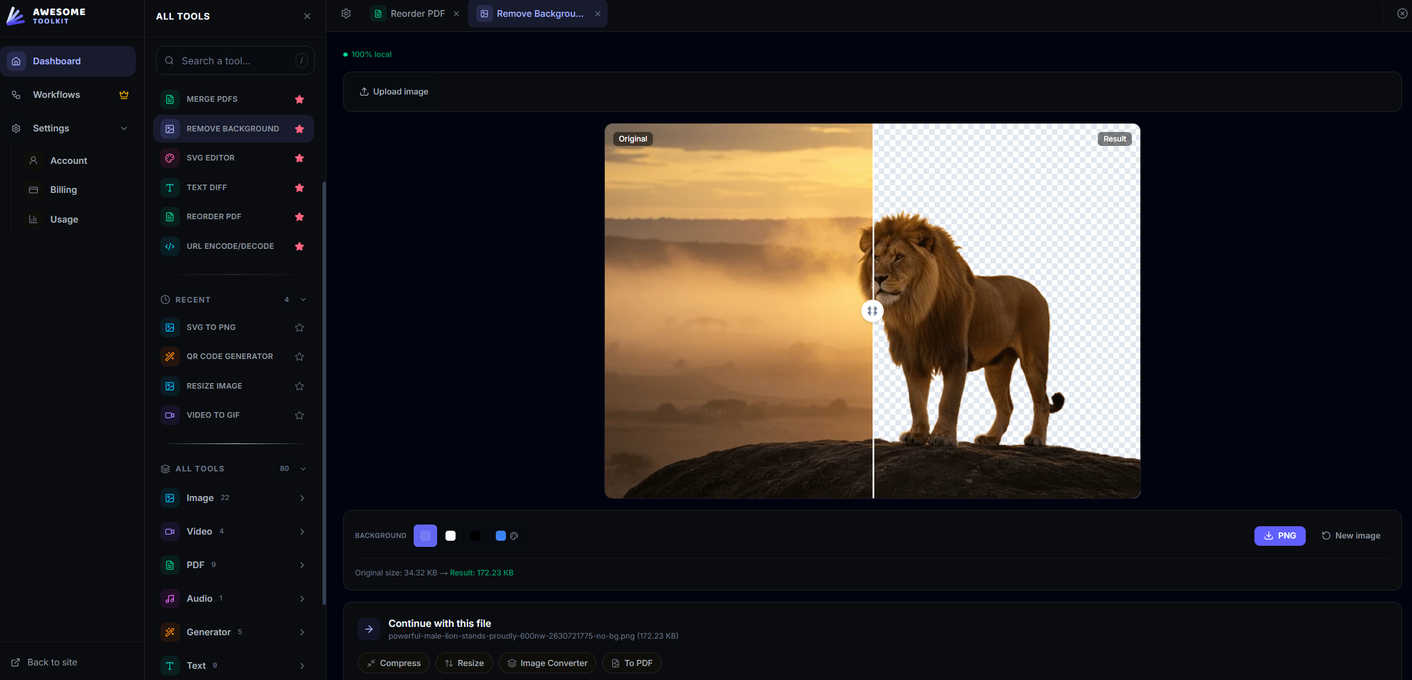Favorite the SVG to PNG tool

point(300,328)
